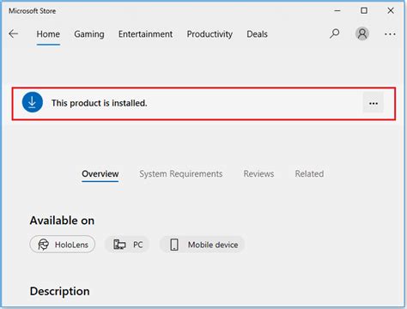The height and width of the screenshot is (309, 407).
Task: Maximize the Microsoft Store window
Action: pyautogui.click(x=364, y=10)
